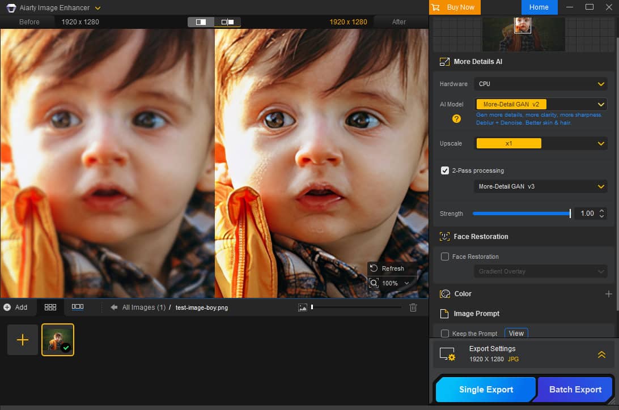
Task: Click the Strength slider track
Action: (521, 213)
